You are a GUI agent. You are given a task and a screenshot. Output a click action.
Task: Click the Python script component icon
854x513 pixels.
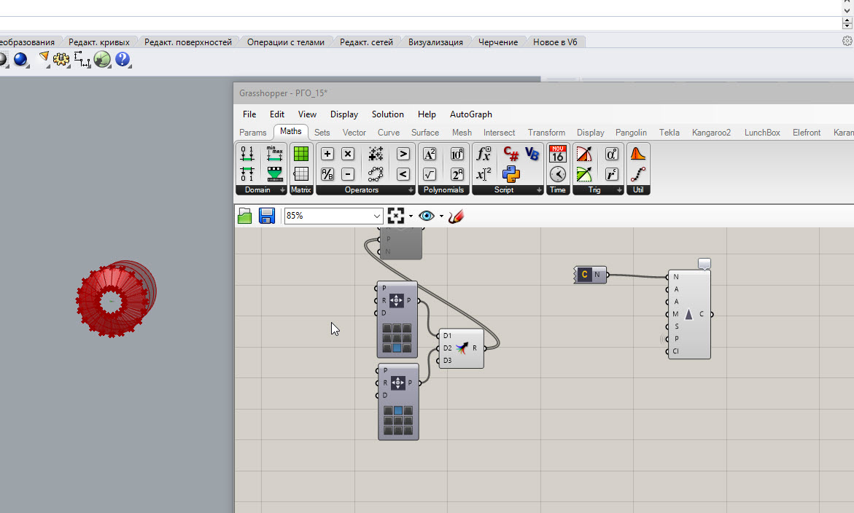coord(511,174)
